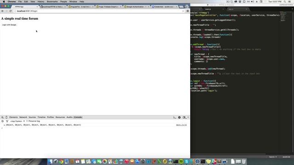Expand the logged Object array
This screenshot has width=294, height=165.
[x=4, y=125]
